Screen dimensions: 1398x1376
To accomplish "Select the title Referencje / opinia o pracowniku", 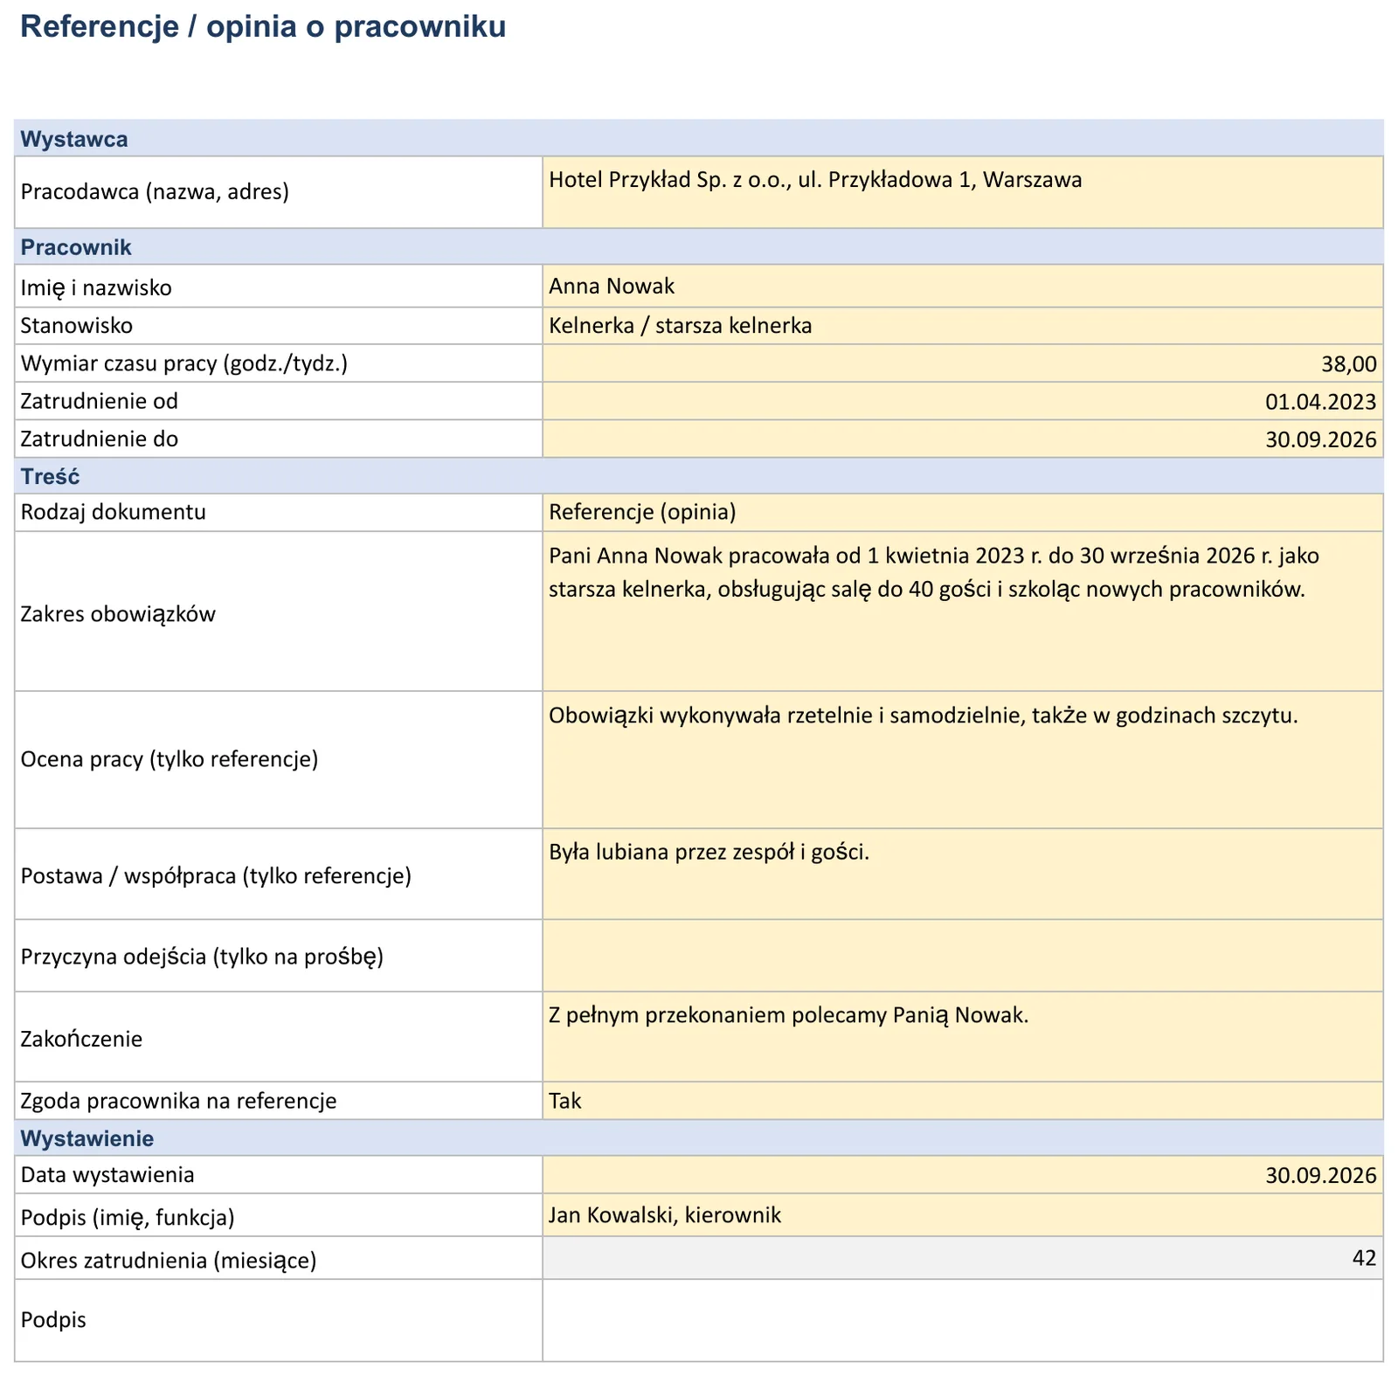I will coord(263,26).
